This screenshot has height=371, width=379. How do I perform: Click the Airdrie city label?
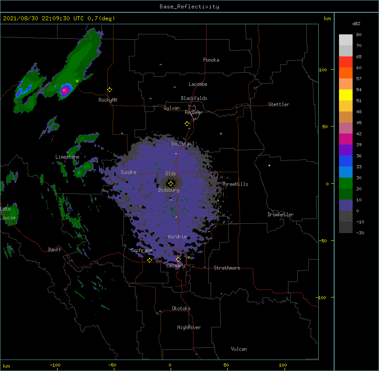[x=177, y=237]
